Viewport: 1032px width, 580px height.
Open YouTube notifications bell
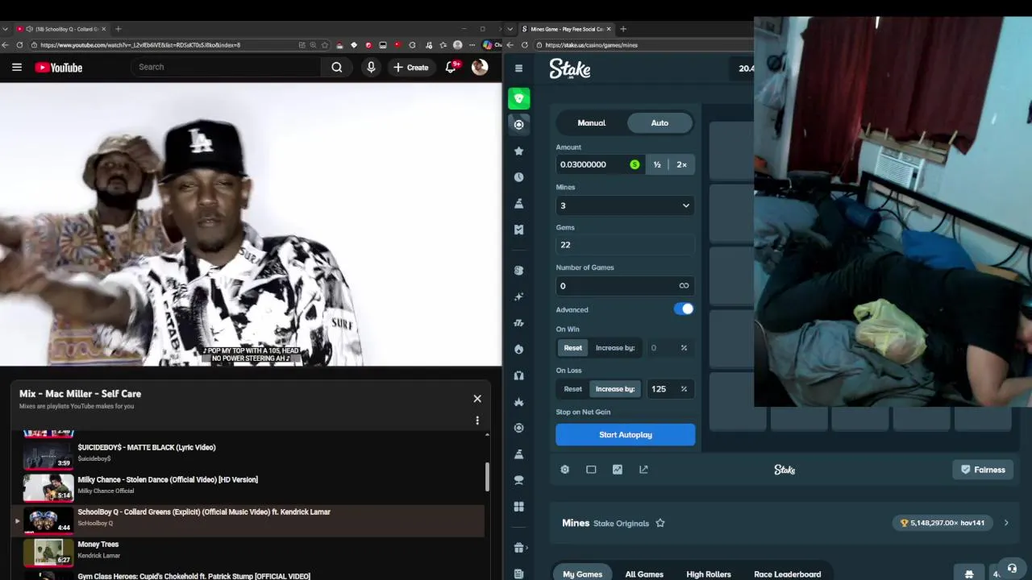451,68
